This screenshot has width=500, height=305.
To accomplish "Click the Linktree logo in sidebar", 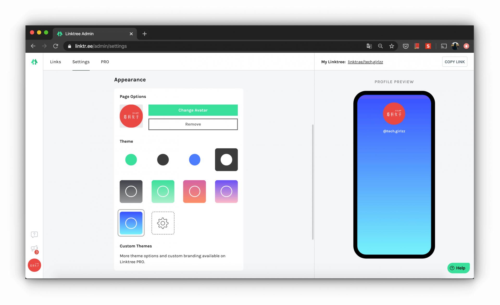I will coord(34,62).
